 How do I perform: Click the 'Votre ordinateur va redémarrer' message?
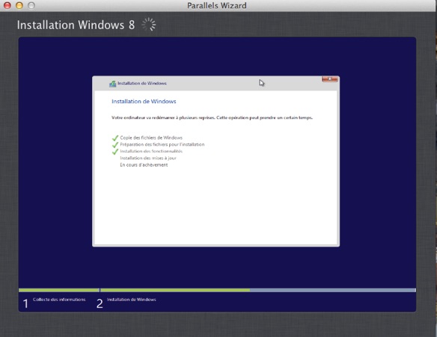[x=212, y=118]
